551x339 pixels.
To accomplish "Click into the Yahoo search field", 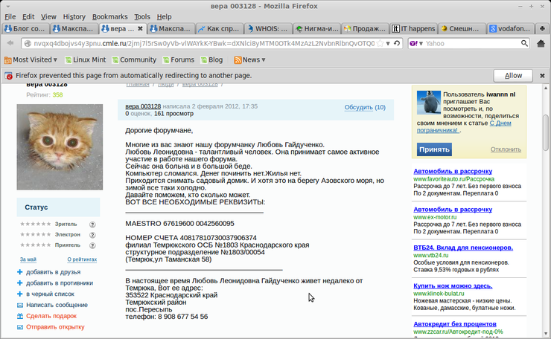I will click(x=469, y=44).
